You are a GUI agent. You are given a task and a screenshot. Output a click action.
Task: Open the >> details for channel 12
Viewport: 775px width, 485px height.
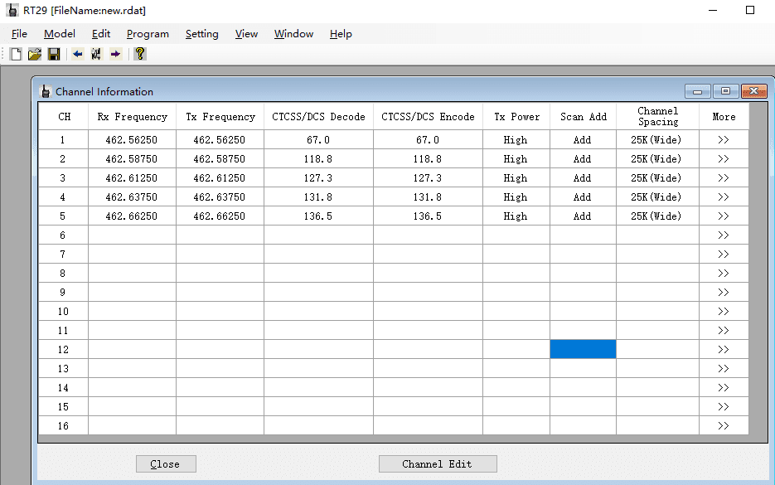pos(723,350)
